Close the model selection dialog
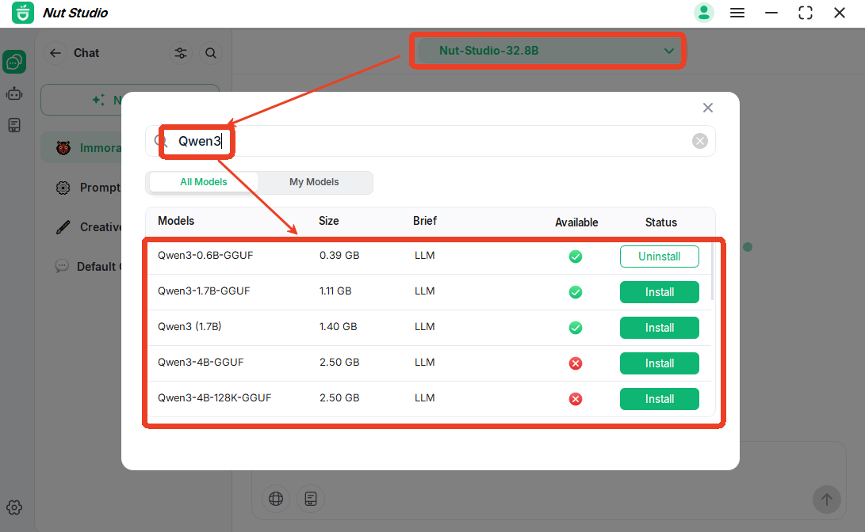 pyautogui.click(x=708, y=108)
